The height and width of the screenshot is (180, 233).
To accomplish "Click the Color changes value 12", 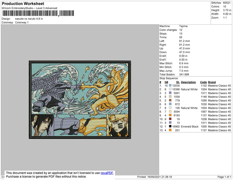I will [181, 30].
